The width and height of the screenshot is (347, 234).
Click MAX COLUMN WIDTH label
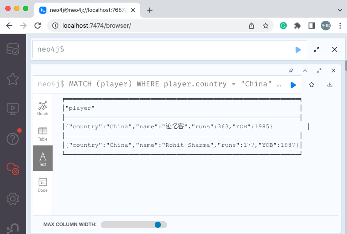tap(70, 224)
